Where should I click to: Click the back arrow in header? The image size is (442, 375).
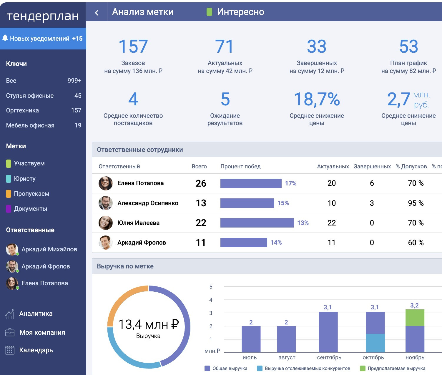point(97,12)
